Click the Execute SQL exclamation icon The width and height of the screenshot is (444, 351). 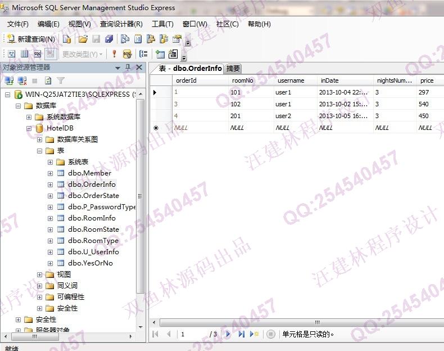[115, 54]
